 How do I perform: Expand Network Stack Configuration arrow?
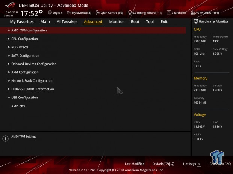pyautogui.click(x=9, y=80)
